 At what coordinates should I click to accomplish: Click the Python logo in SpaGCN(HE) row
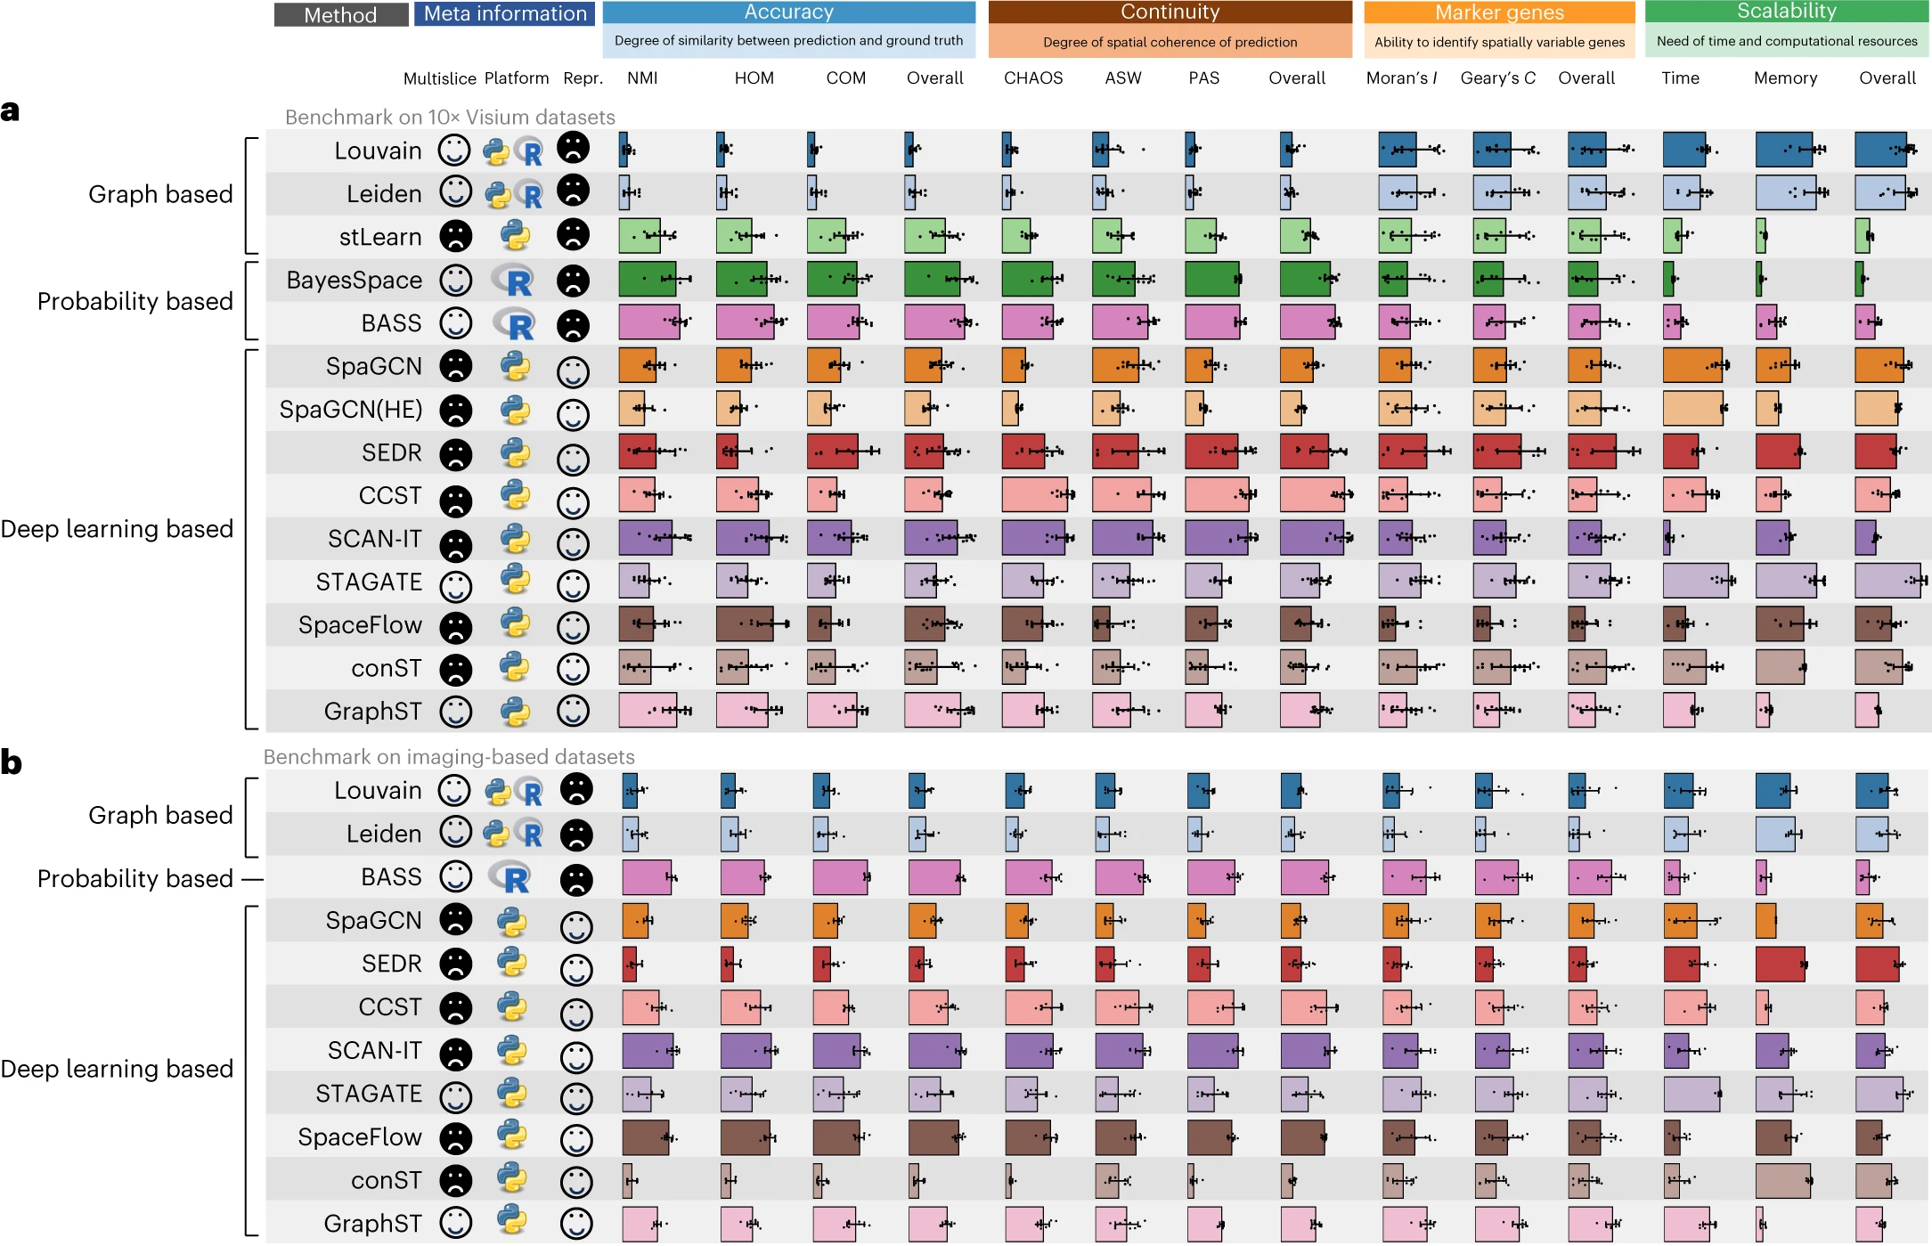(x=515, y=409)
